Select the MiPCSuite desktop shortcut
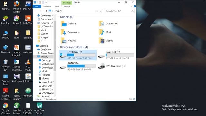 (28, 20)
